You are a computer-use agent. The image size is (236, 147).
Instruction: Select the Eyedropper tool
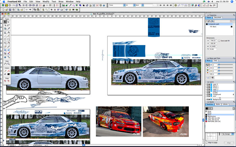(x=8, y=29)
